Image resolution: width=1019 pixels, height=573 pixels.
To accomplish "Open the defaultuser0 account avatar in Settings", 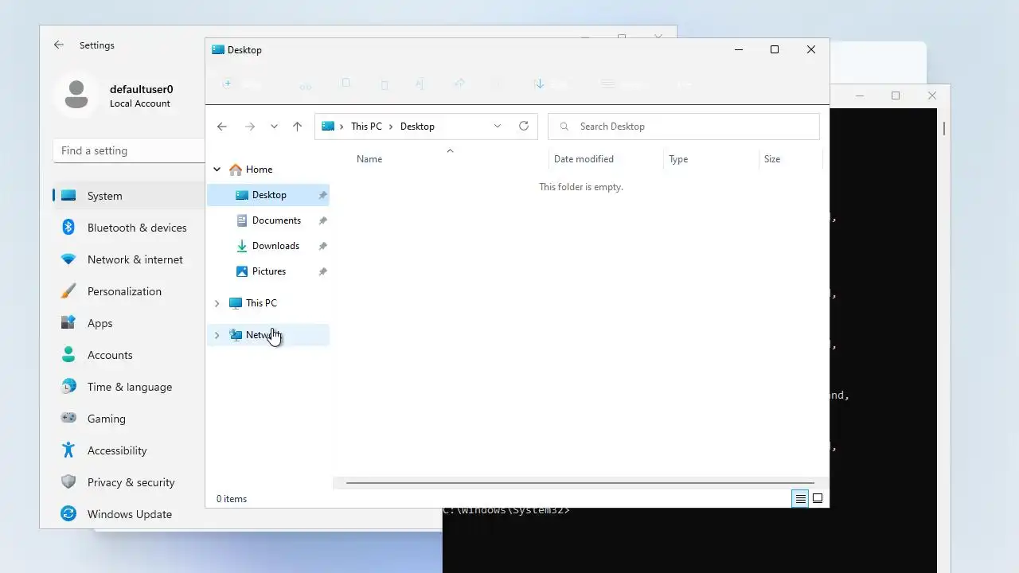I will (76, 95).
